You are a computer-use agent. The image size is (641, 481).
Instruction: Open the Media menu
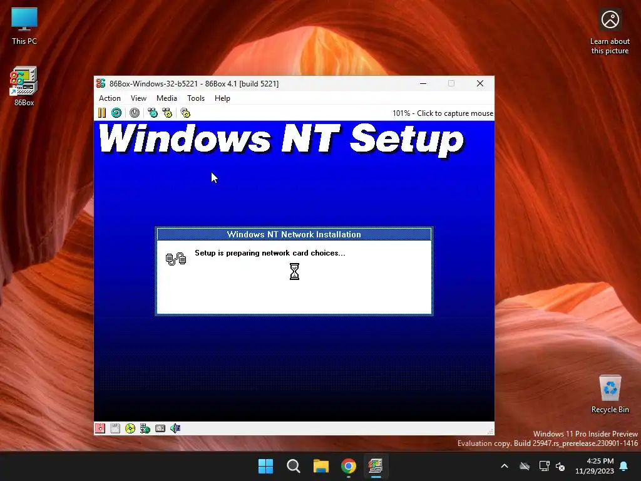coord(167,98)
